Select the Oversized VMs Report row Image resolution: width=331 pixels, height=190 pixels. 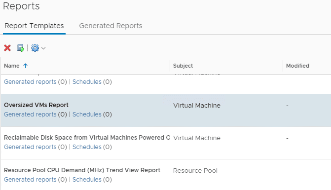point(166,111)
